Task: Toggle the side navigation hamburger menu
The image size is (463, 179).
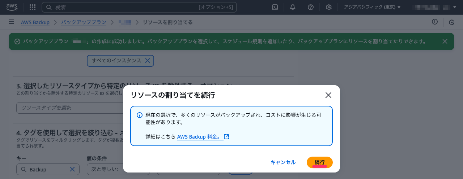Action: pos(11,22)
